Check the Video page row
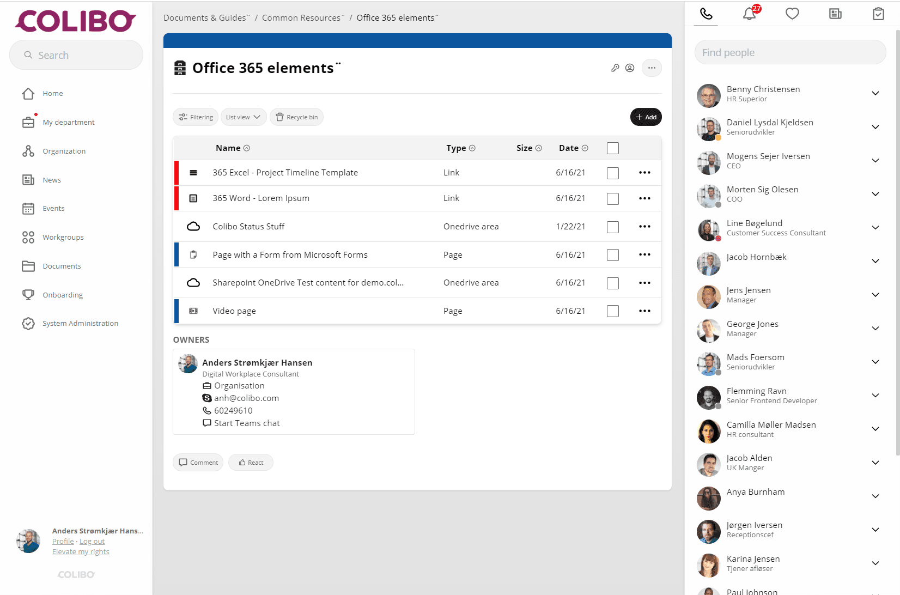Viewport: 900px width, 595px height. point(613,311)
